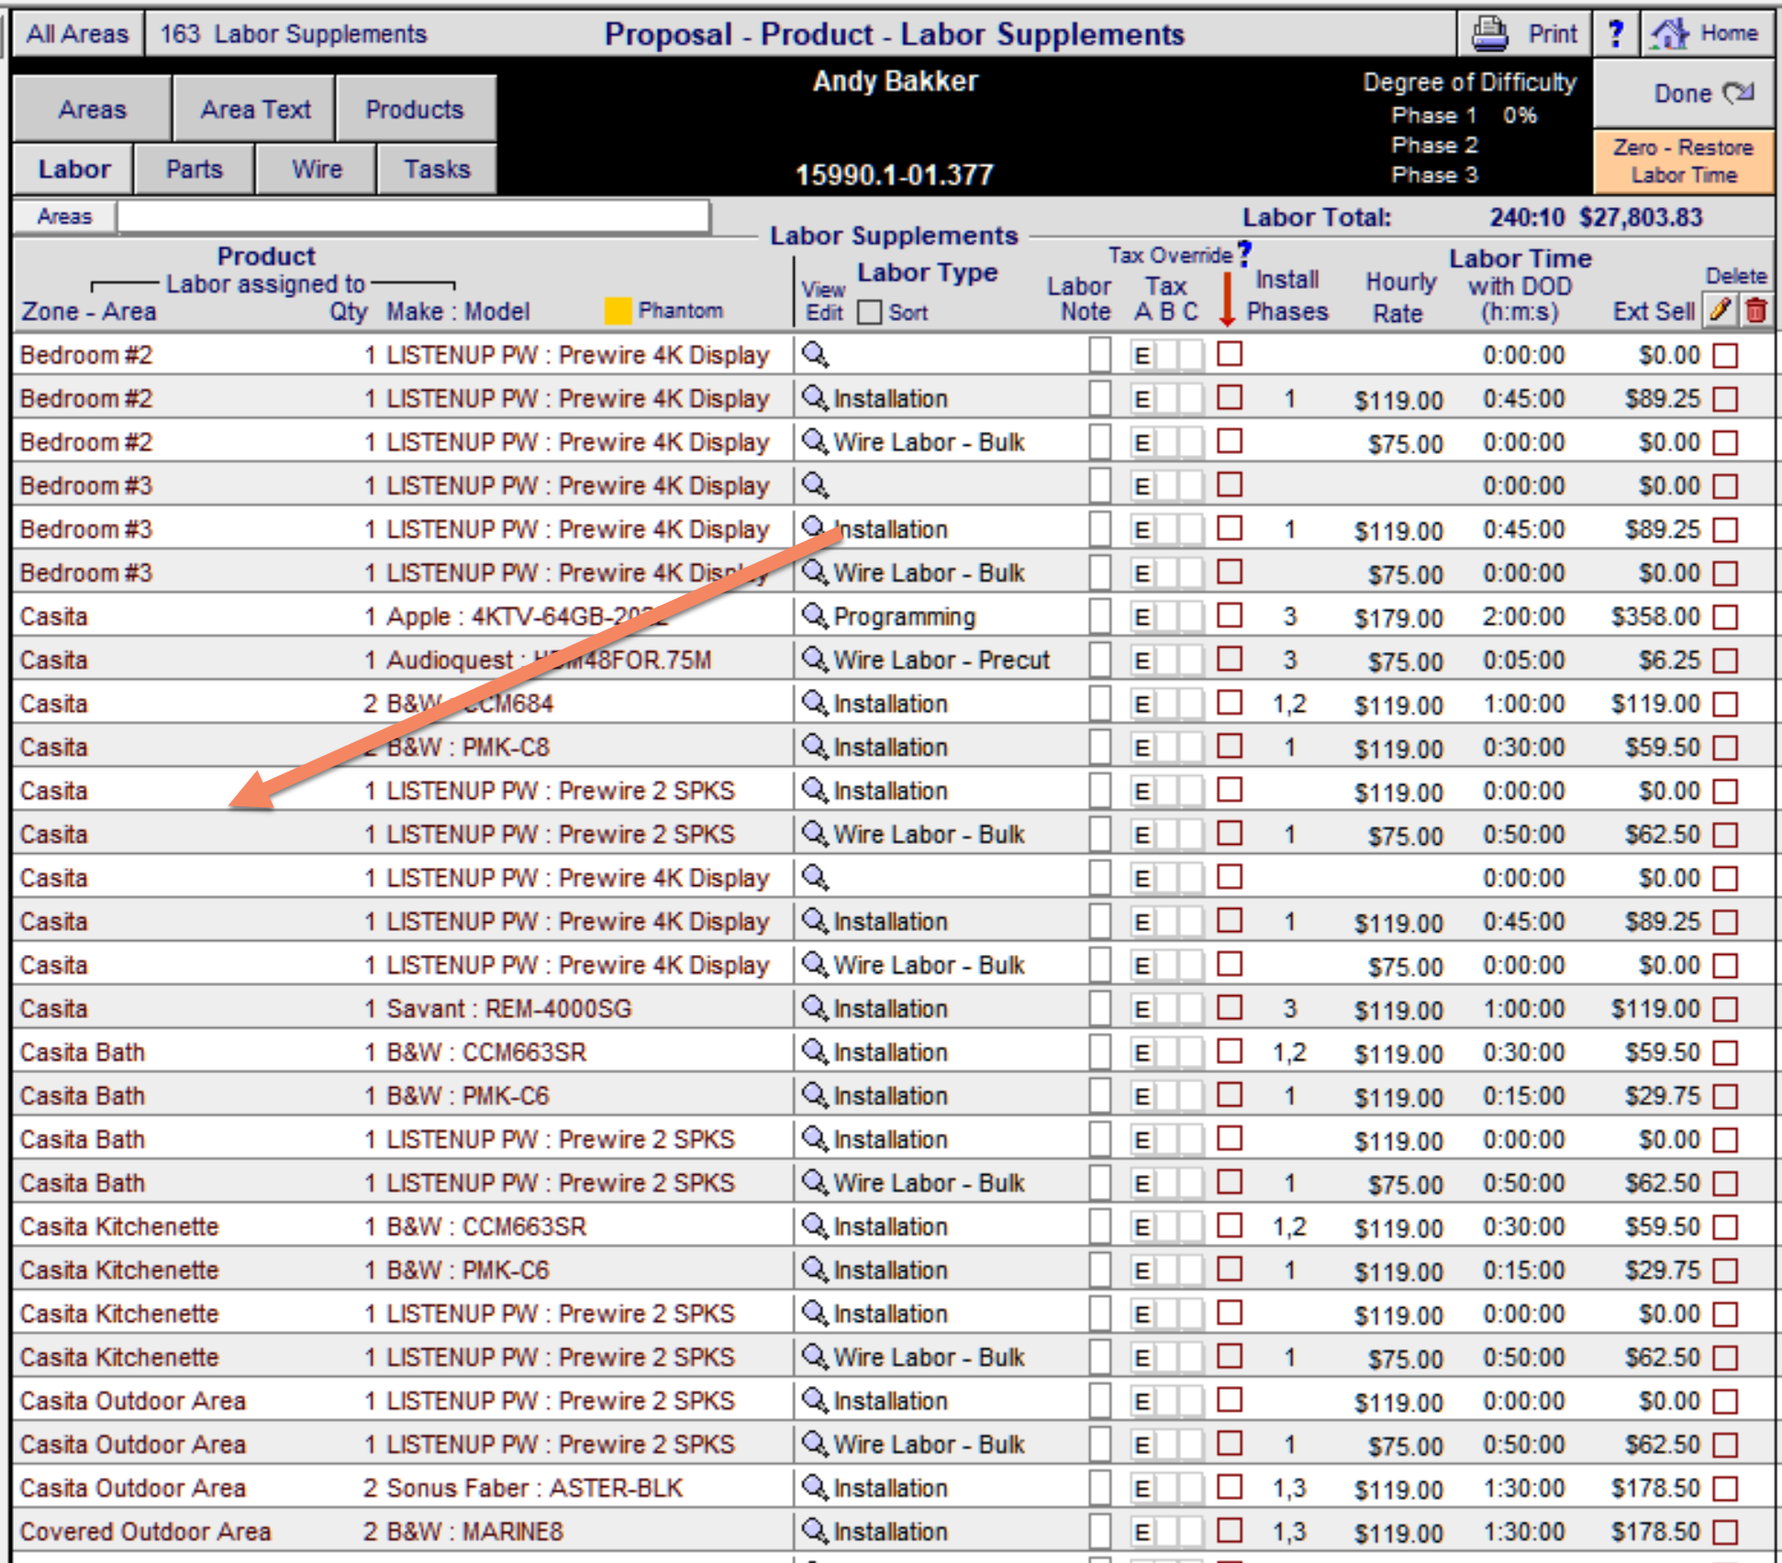Open the Products tab
The width and height of the screenshot is (1782, 1563).
tap(415, 109)
